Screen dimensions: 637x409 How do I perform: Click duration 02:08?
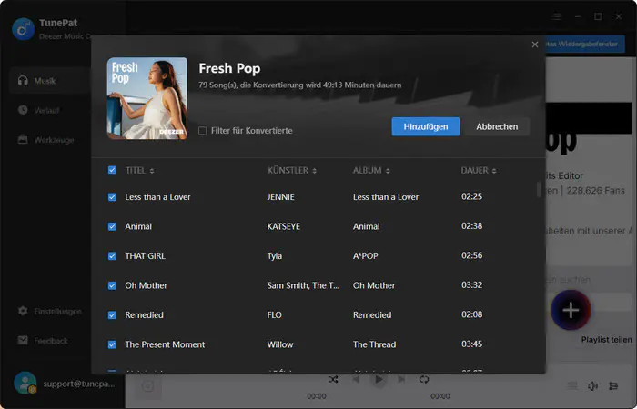point(471,314)
